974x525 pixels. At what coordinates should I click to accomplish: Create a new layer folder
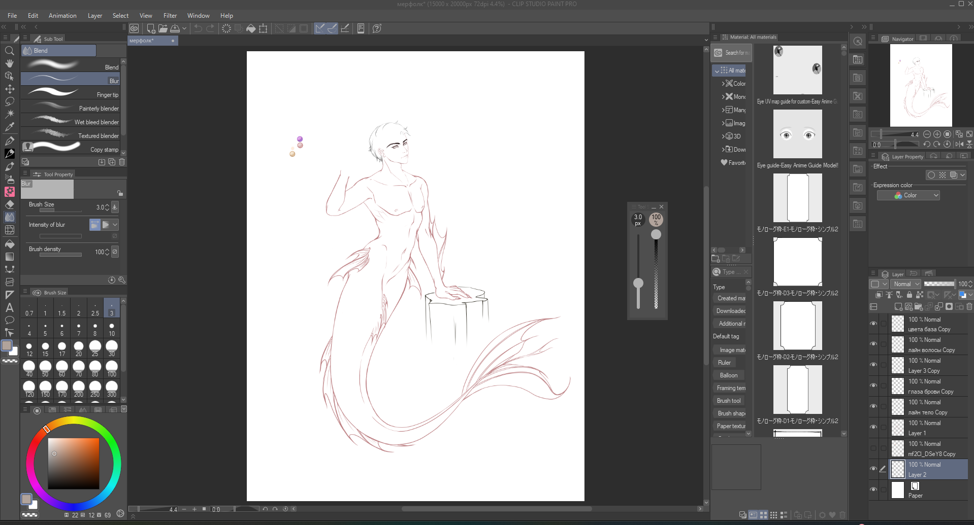[918, 307]
